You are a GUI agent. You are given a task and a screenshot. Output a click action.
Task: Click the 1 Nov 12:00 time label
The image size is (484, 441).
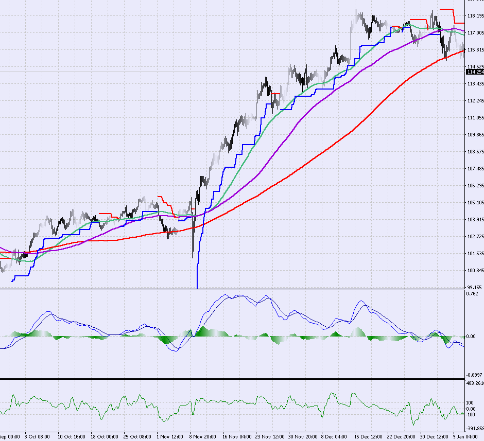(169, 436)
